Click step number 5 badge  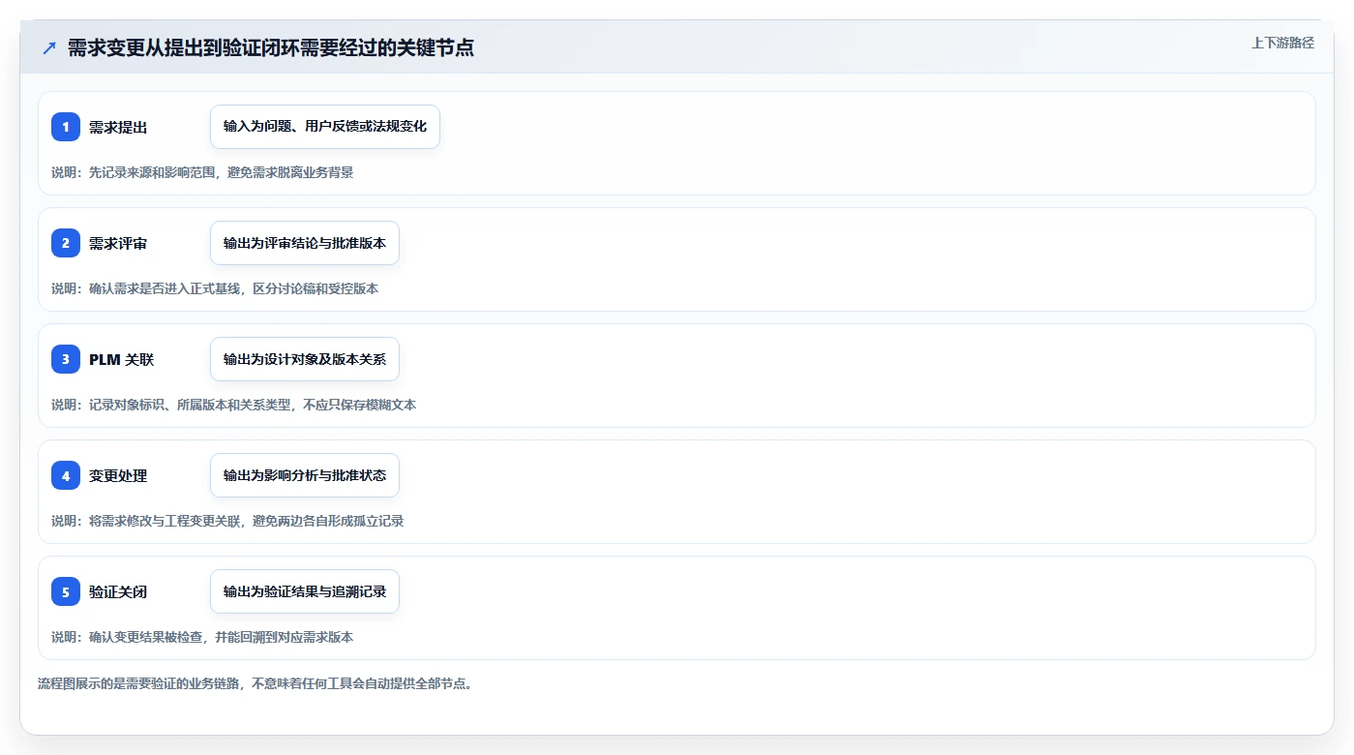pyautogui.click(x=66, y=591)
